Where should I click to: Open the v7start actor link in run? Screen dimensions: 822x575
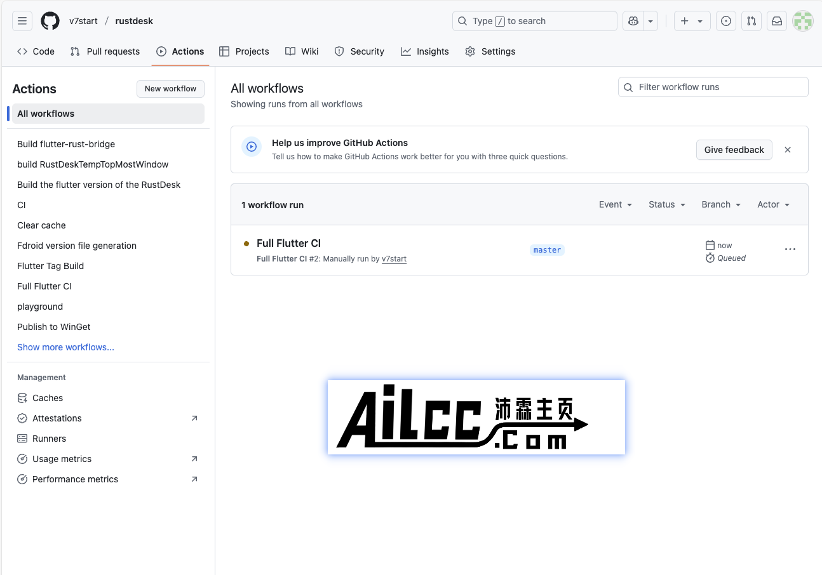[394, 259]
